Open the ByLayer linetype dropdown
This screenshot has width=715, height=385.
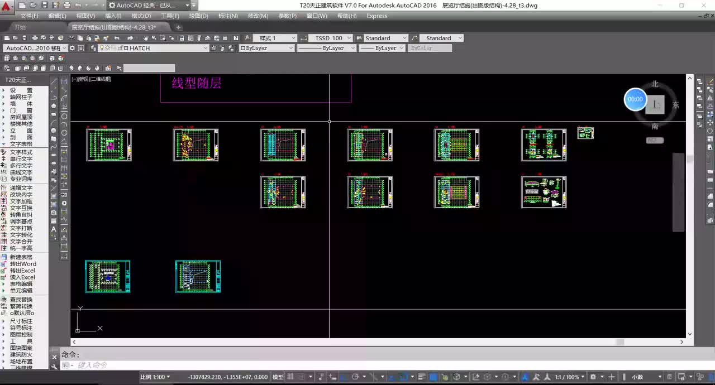(326, 48)
